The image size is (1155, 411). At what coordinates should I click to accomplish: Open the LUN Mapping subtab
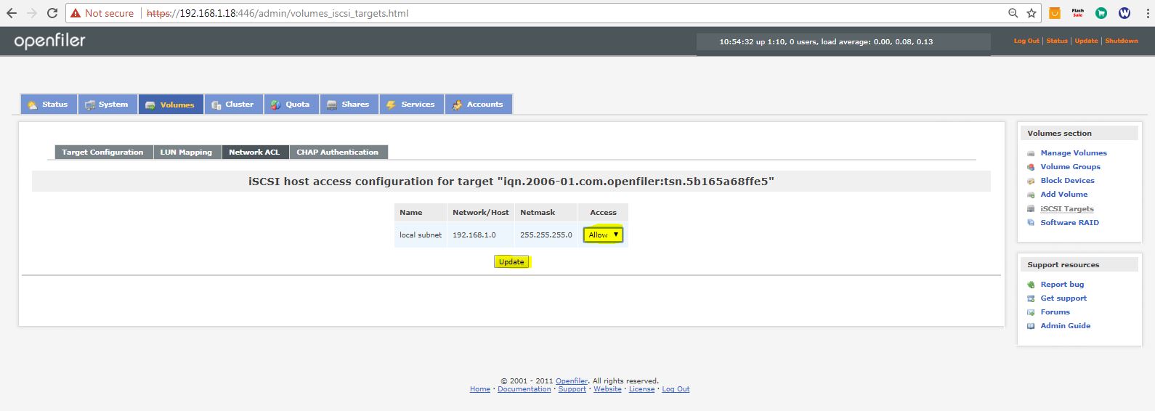tap(186, 152)
